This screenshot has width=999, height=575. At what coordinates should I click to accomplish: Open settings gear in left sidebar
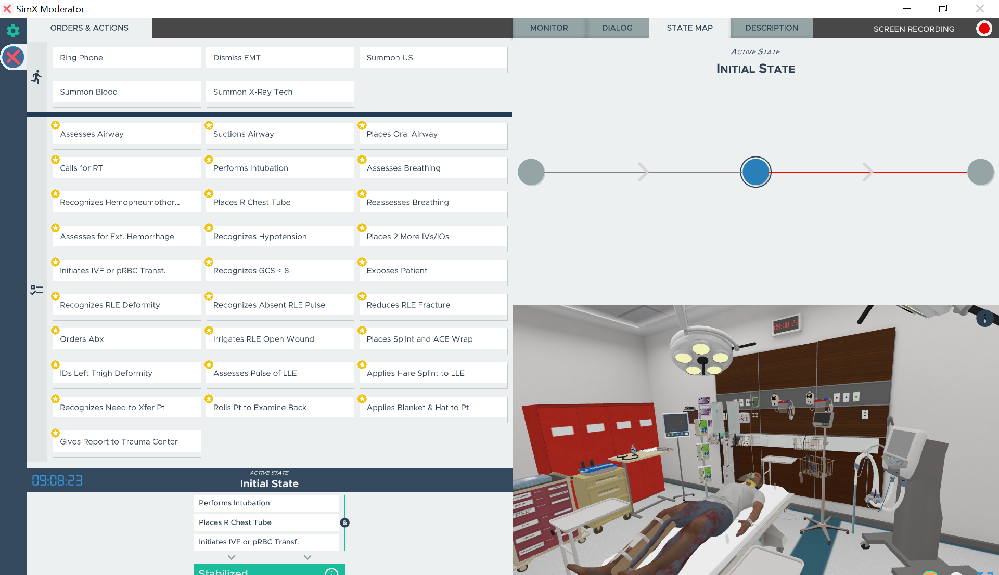pos(13,31)
